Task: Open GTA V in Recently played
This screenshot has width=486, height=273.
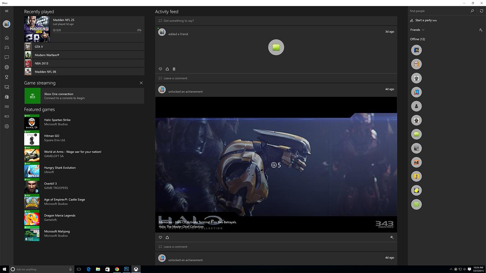Action: tap(84, 47)
